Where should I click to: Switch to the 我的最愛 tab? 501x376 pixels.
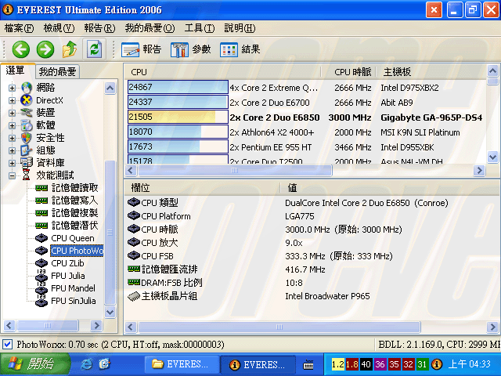57,71
